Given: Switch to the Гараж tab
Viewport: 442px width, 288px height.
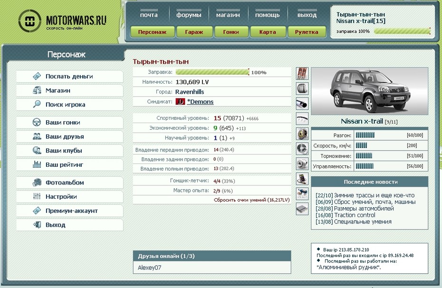Looking at the screenshot, I should tap(194, 32).
